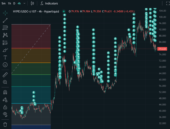
Task: Click the 104.00 price scale label
Action: pos(162,11)
